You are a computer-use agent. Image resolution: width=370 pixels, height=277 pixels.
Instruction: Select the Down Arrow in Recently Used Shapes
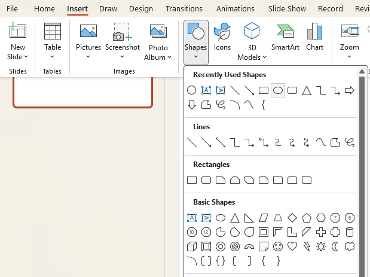192,105
